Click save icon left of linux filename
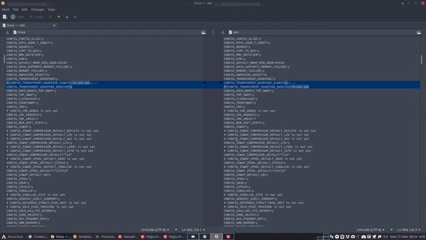 [x=7, y=33]
